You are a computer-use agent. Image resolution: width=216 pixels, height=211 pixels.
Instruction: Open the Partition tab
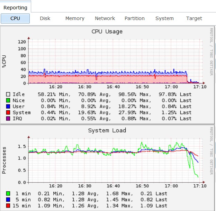(x=135, y=18)
